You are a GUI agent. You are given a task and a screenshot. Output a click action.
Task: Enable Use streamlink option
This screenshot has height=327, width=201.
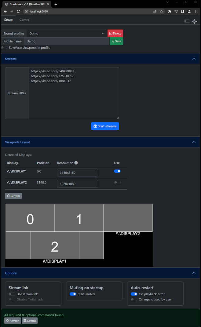tap(12, 294)
